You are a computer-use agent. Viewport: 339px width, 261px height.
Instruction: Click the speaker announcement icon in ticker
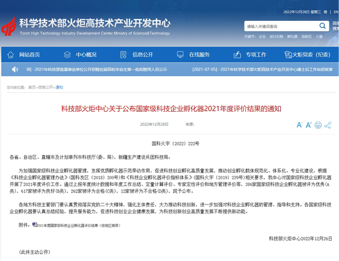pos(15,70)
